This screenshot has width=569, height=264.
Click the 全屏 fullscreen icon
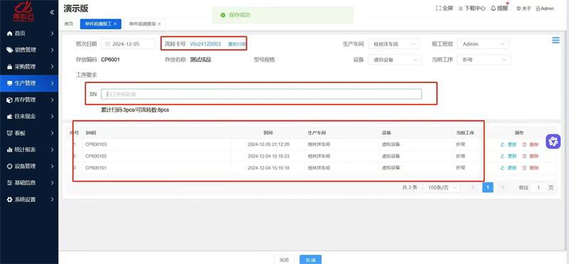438,9
